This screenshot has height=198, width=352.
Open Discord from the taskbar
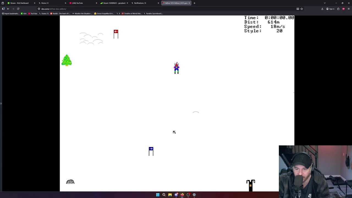[x=176, y=195]
